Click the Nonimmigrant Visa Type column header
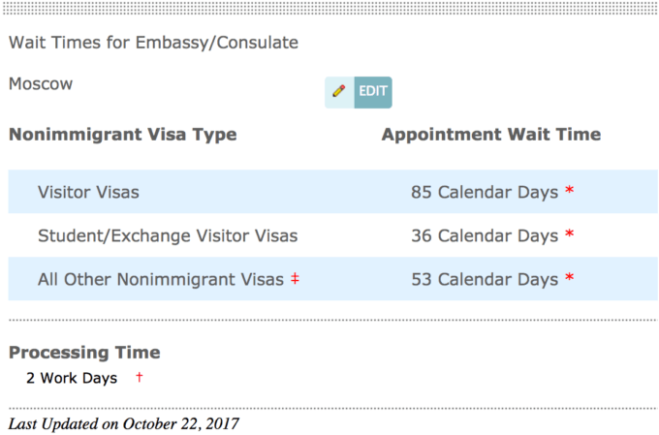Viewport: 659px width, 435px height. 123,135
